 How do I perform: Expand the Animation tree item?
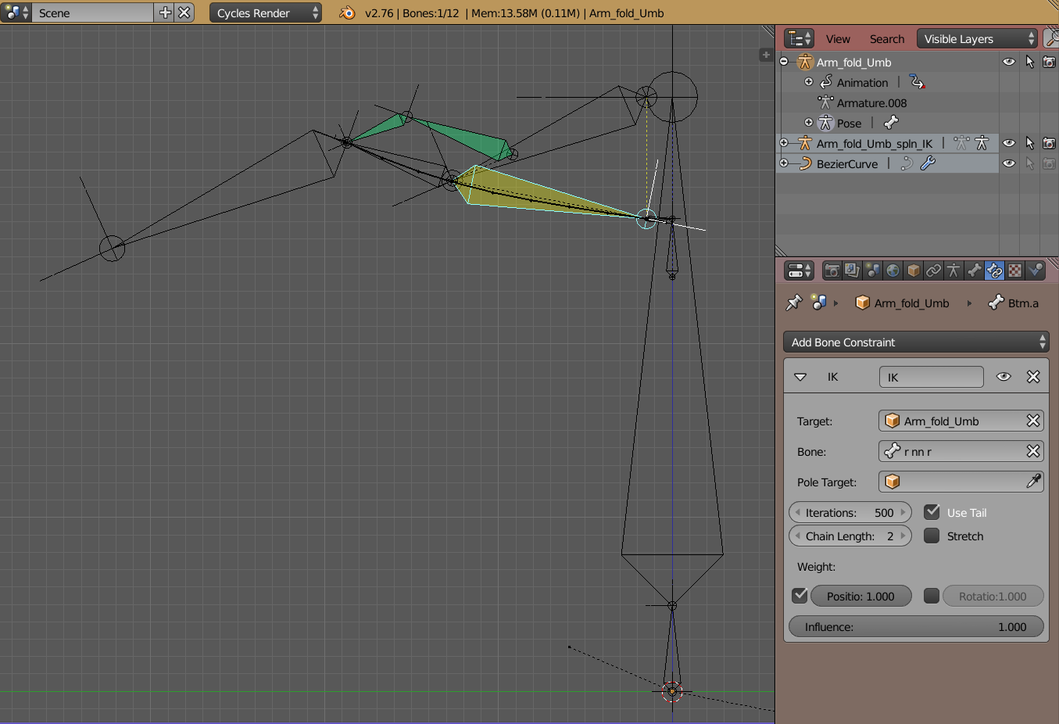click(x=809, y=82)
